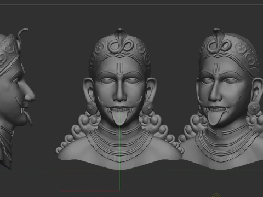This screenshot has width=263, height=197.
Task: Select the front-facing bust in the center
Action: pos(119,100)
